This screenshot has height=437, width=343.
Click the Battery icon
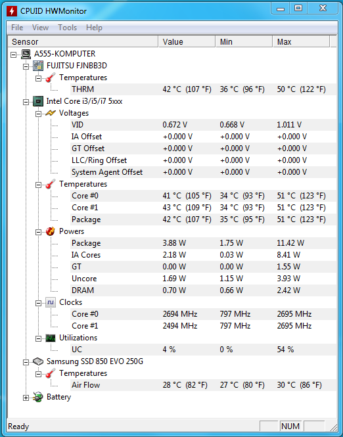coord(38,397)
